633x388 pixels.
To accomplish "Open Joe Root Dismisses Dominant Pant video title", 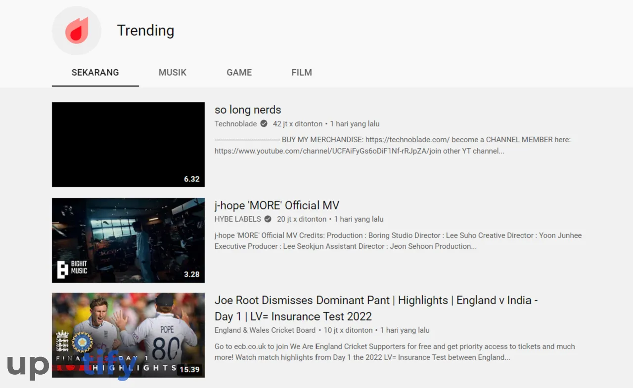I will coord(376,308).
